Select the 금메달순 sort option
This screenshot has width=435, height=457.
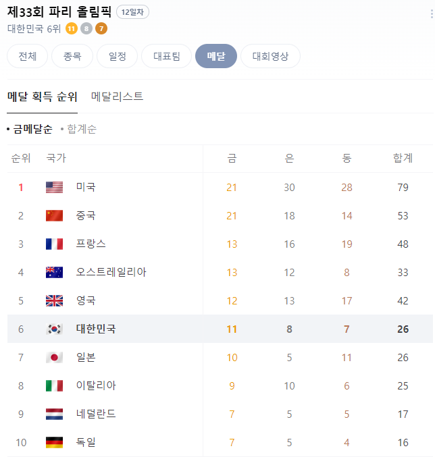click(x=32, y=129)
